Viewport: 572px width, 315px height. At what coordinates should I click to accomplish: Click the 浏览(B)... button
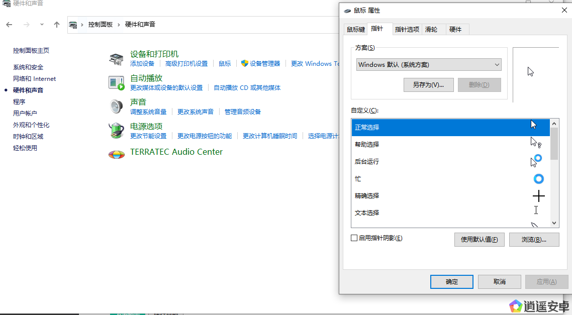tap(534, 240)
